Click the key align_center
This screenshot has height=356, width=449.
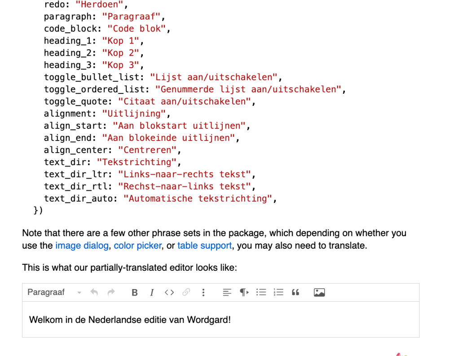[x=75, y=150]
